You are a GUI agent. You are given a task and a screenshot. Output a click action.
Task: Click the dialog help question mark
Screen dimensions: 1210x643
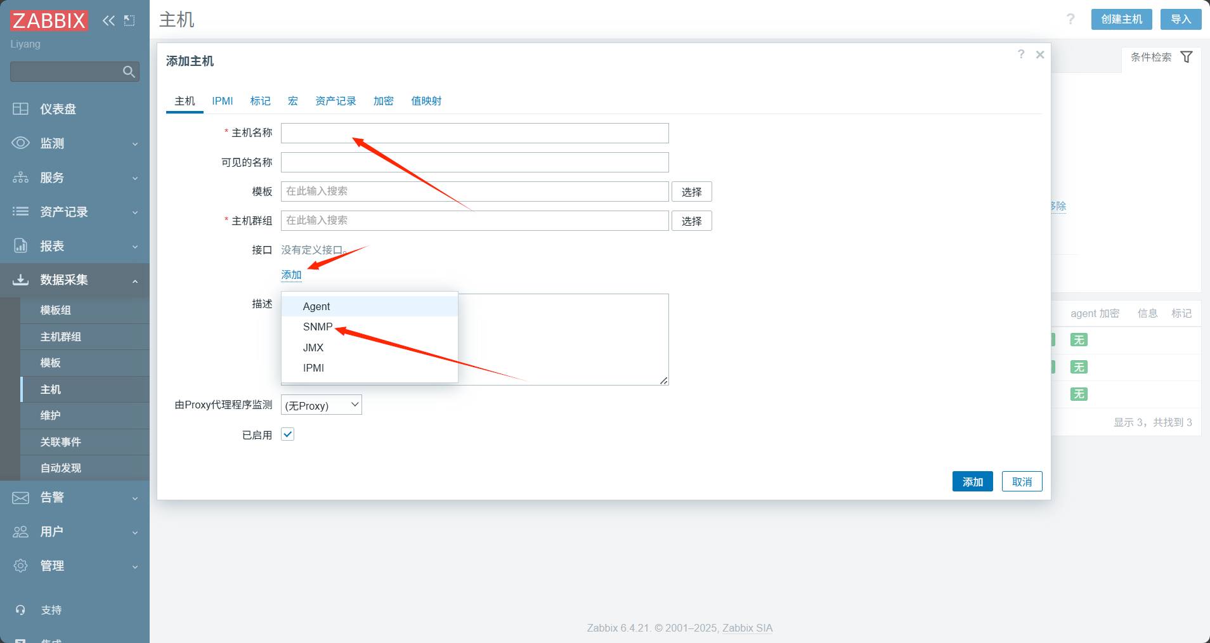coord(1021,55)
